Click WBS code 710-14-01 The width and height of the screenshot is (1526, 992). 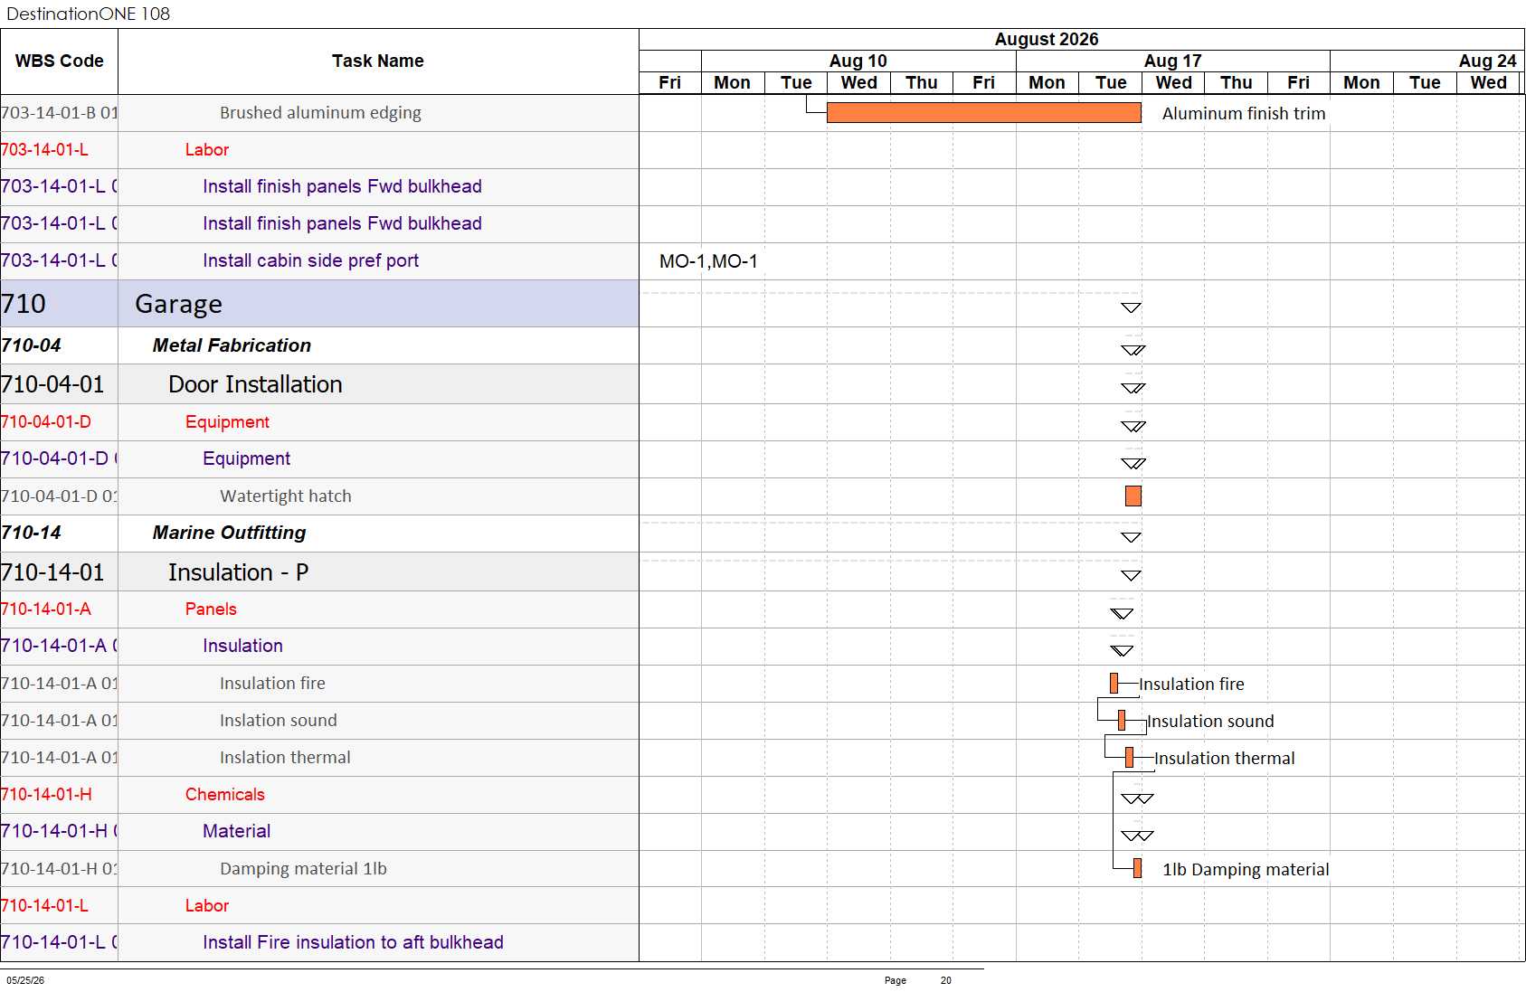[52, 572]
